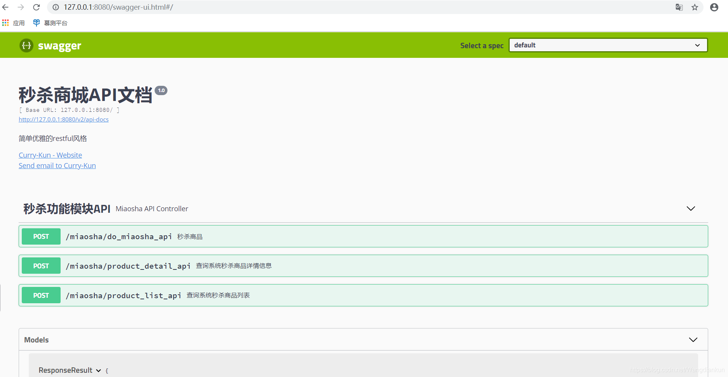Click the swagger logo icon

click(26, 45)
